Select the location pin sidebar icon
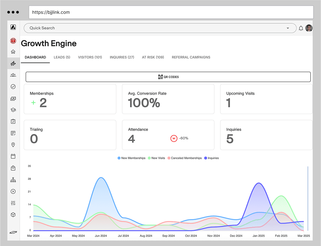This screenshot has width=321, height=246. point(13,145)
